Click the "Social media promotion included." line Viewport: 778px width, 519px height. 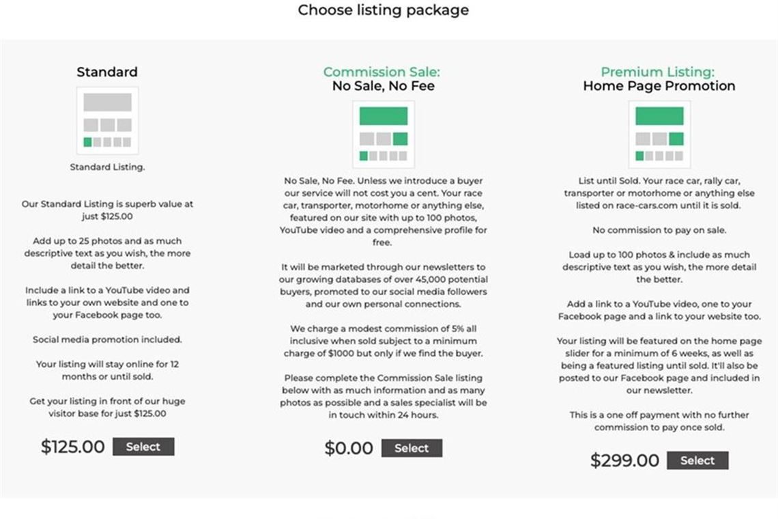[x=107, y=339]
